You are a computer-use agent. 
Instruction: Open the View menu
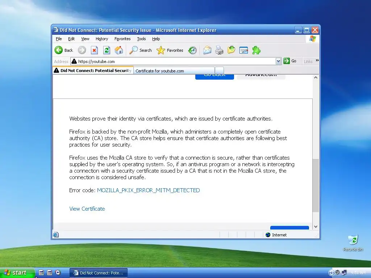tap(85, 39)
